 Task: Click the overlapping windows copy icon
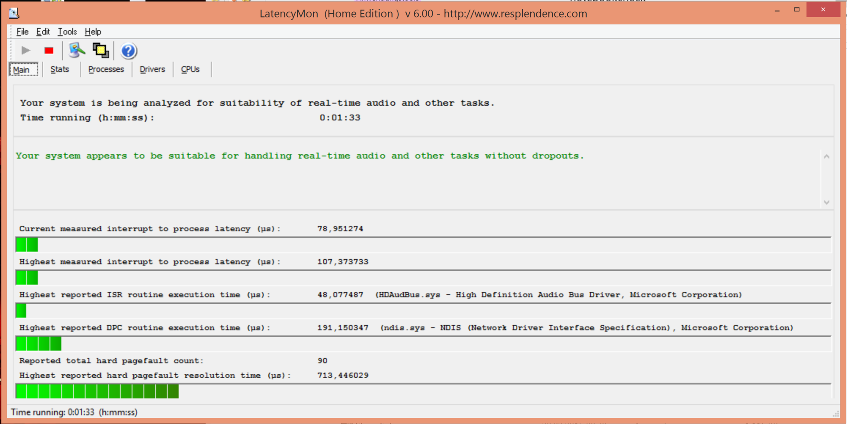101,51
